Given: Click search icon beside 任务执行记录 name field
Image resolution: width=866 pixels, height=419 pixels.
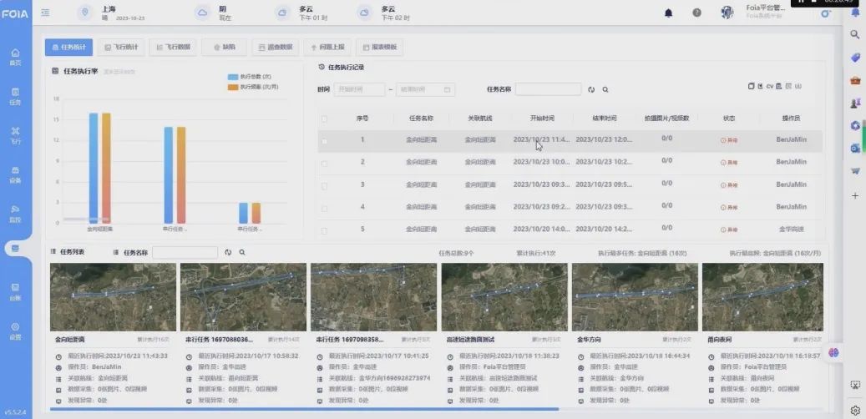Looking at the screenshot, I should coord(605,89).
